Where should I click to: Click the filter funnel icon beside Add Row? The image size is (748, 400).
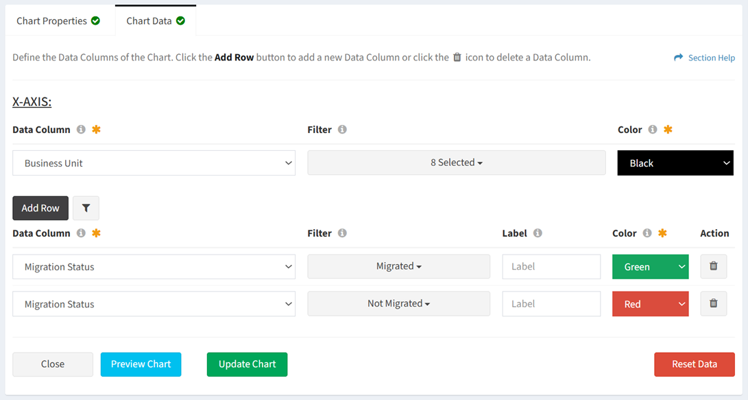86,208
